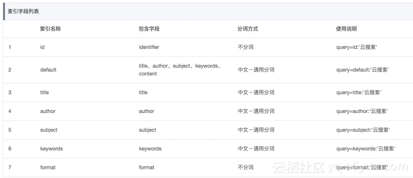Click query=default:'云搜索' usage text
Screen dimensions: 413x178
pyautogui.click(x=363, y=70)
